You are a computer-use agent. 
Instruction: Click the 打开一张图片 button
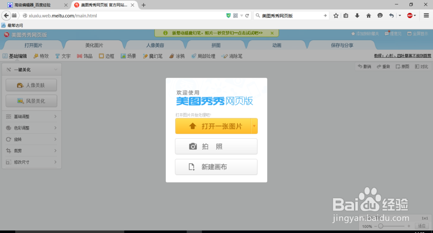(213, 126)
